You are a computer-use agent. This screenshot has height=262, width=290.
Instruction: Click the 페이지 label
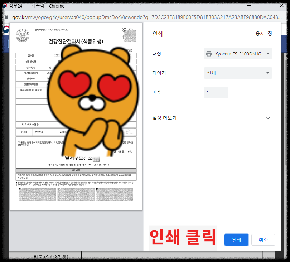coord(159,73)
